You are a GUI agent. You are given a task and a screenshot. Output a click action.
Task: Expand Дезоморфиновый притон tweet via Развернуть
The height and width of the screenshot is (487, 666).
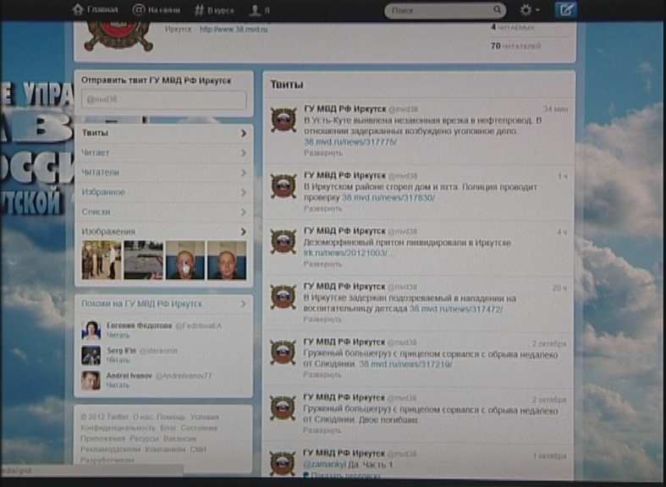tap(322, 264)
